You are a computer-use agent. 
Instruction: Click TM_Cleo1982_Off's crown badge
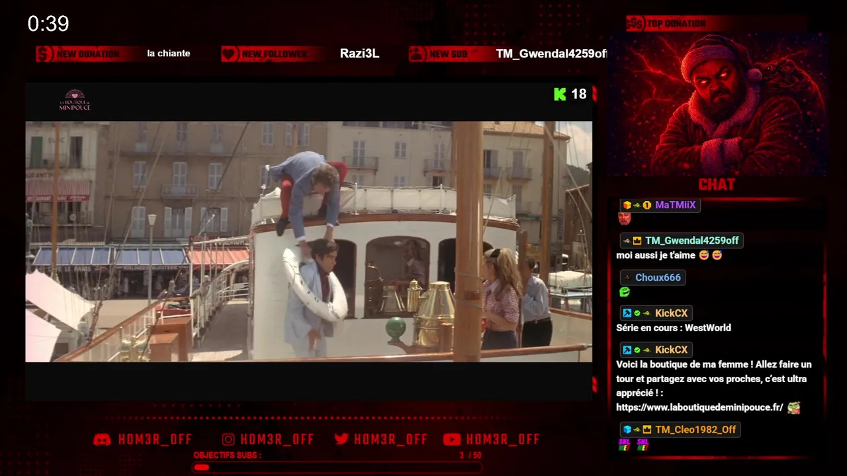[x=647, y=430]
